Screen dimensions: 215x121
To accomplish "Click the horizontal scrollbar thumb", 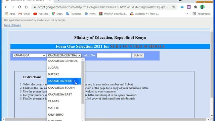I will coord(105,120).
